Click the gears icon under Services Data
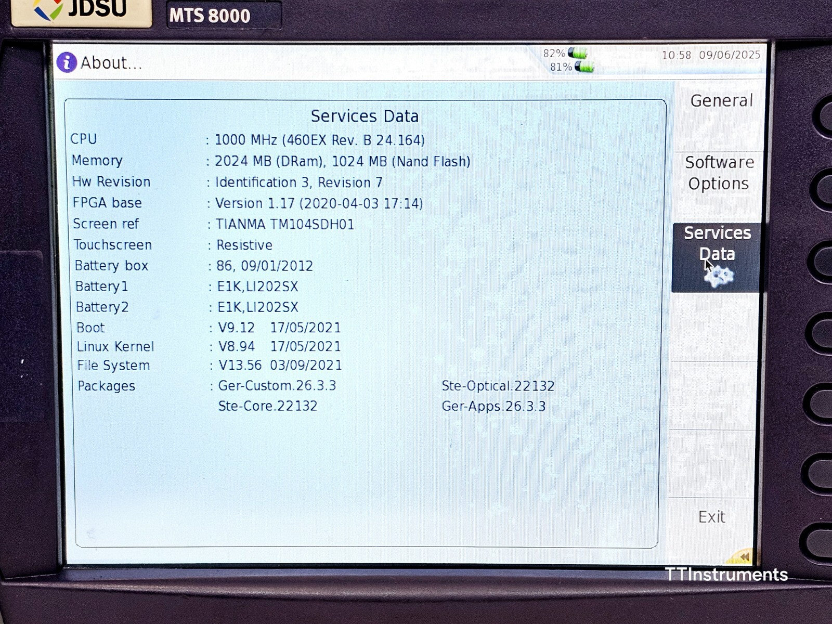 [x=719, y=276]
